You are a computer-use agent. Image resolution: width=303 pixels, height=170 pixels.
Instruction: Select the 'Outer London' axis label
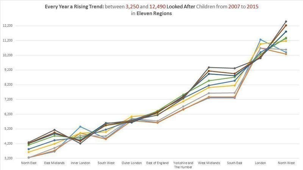tap(131, 163)
